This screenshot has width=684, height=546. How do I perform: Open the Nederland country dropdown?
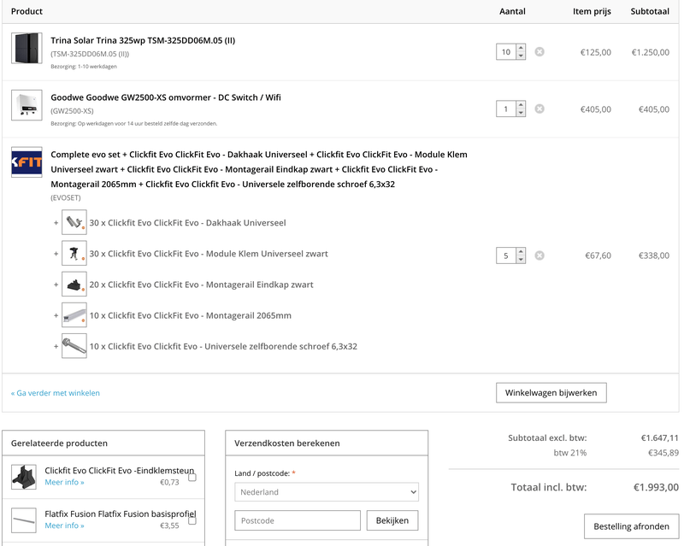(327, 492)
